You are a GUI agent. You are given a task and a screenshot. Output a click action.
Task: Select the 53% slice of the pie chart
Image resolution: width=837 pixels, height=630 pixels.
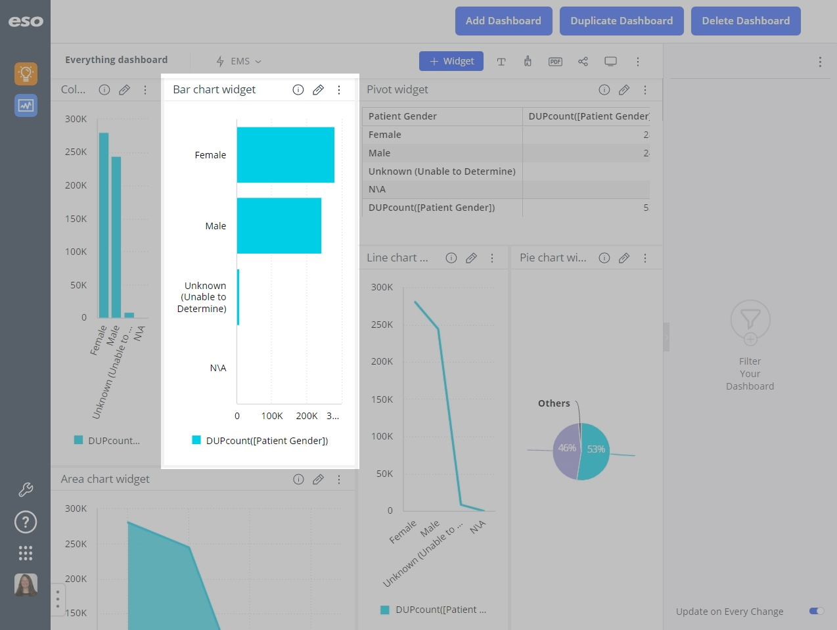[595, 452]
